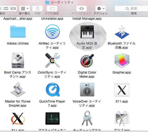Switch to Cover Flow view
Viewport: 148px width, 132px height.
pos(13,9)
